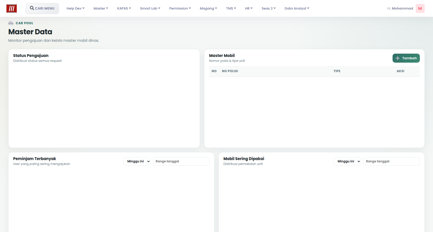Open the KAPAS menu

point(124,9)
